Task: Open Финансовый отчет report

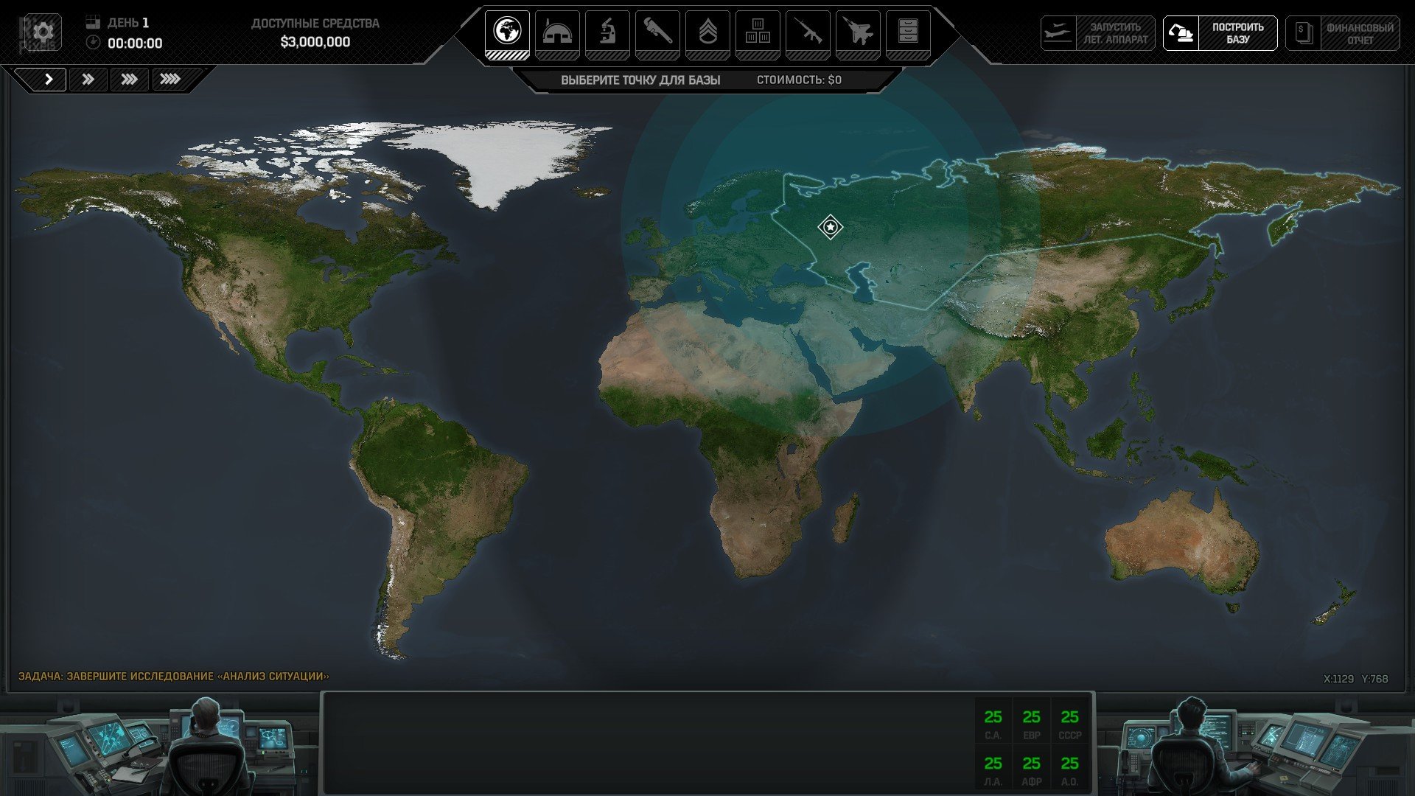Action: coord(1343,33)
